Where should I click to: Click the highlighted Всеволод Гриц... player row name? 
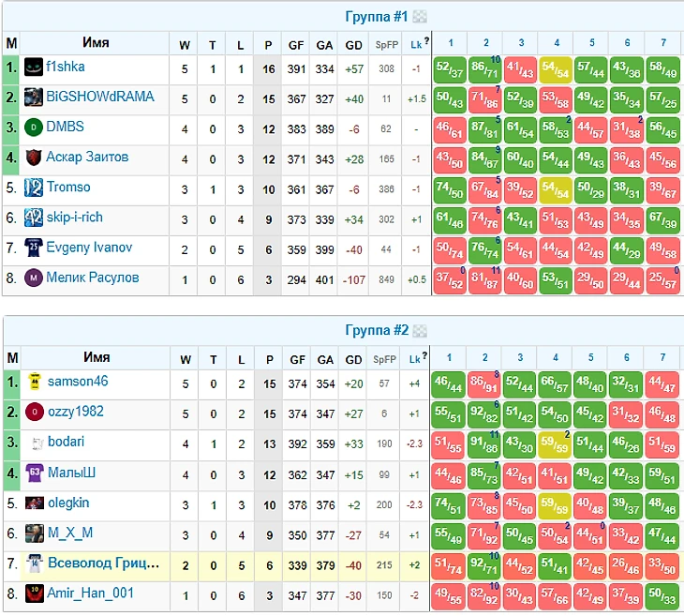coord(102,562)
